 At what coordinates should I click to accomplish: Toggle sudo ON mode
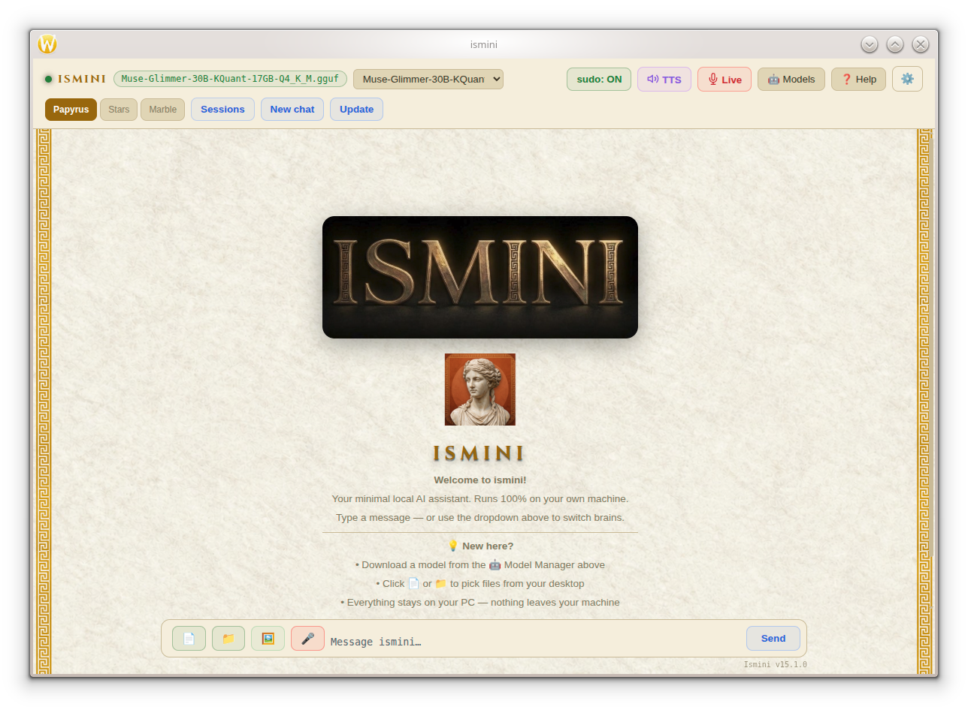(x=599, y=79)
